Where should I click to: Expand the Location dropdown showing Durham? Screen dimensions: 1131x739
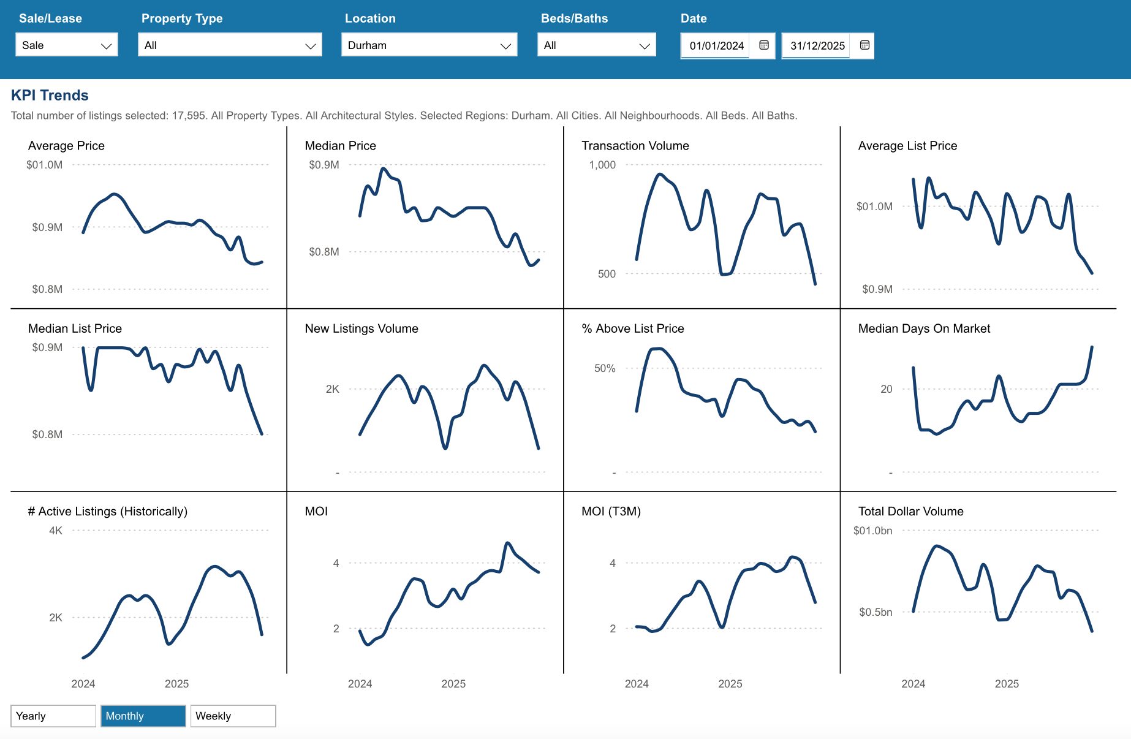(429, 45)
